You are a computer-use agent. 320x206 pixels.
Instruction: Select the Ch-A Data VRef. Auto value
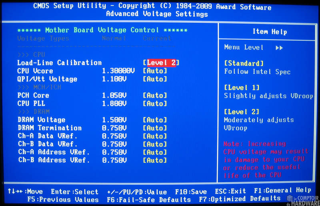155,136
